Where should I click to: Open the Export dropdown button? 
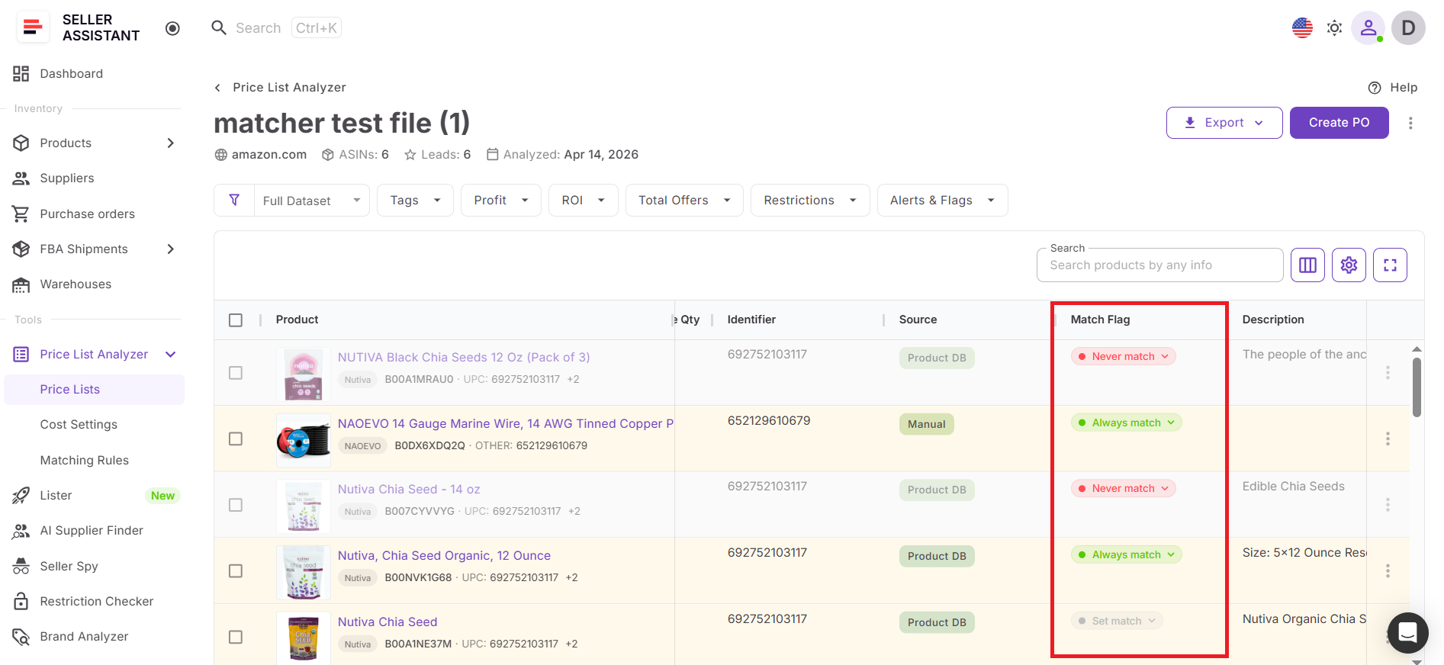point(1224,123)
